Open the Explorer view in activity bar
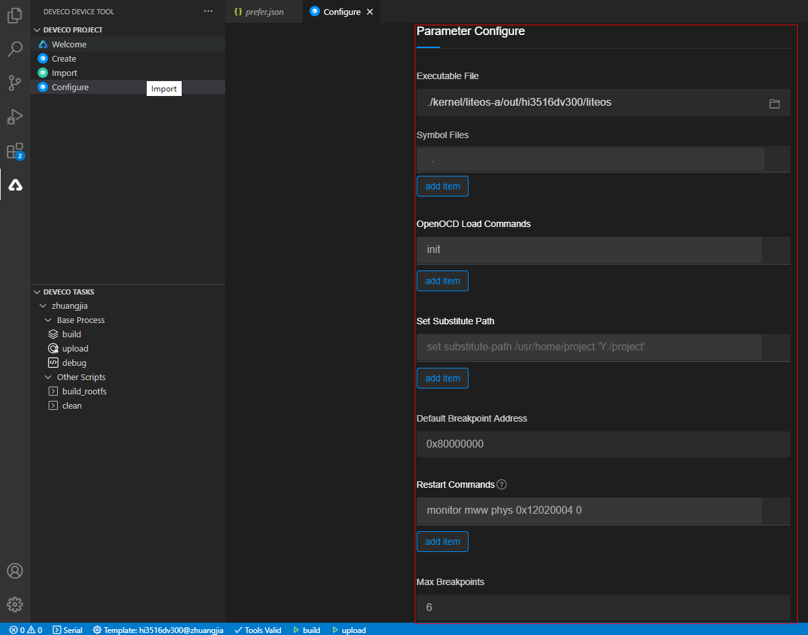808x635 pixels. [15, 15]
